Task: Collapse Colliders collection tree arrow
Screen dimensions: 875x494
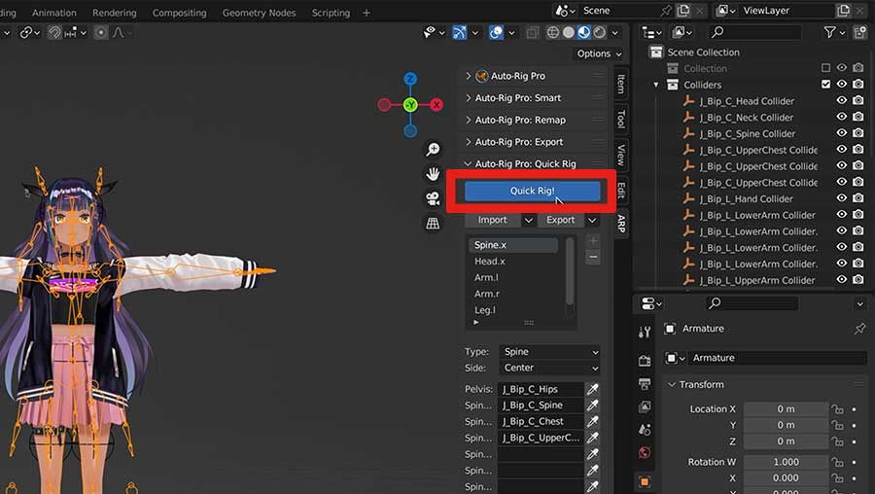Action: [656, 85]
